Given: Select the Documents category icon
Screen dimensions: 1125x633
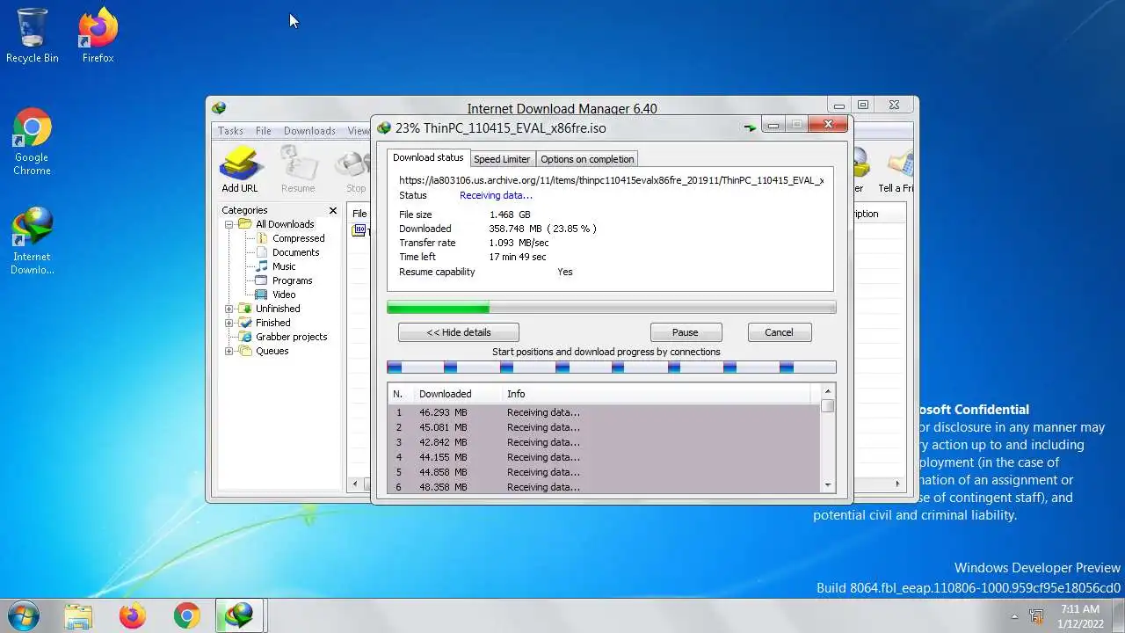Looking at the screenshot, I should click(x=262, y=252).
